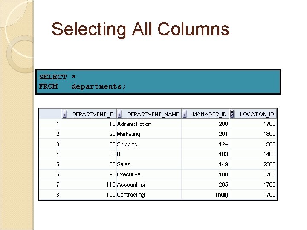Click department ID 20 cell

coord(89,134)
